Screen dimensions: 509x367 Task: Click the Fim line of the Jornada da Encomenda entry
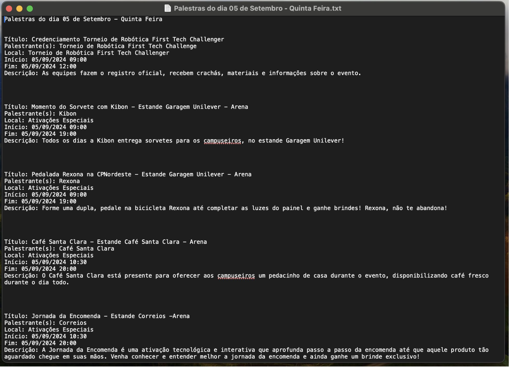tap(40, 343)
